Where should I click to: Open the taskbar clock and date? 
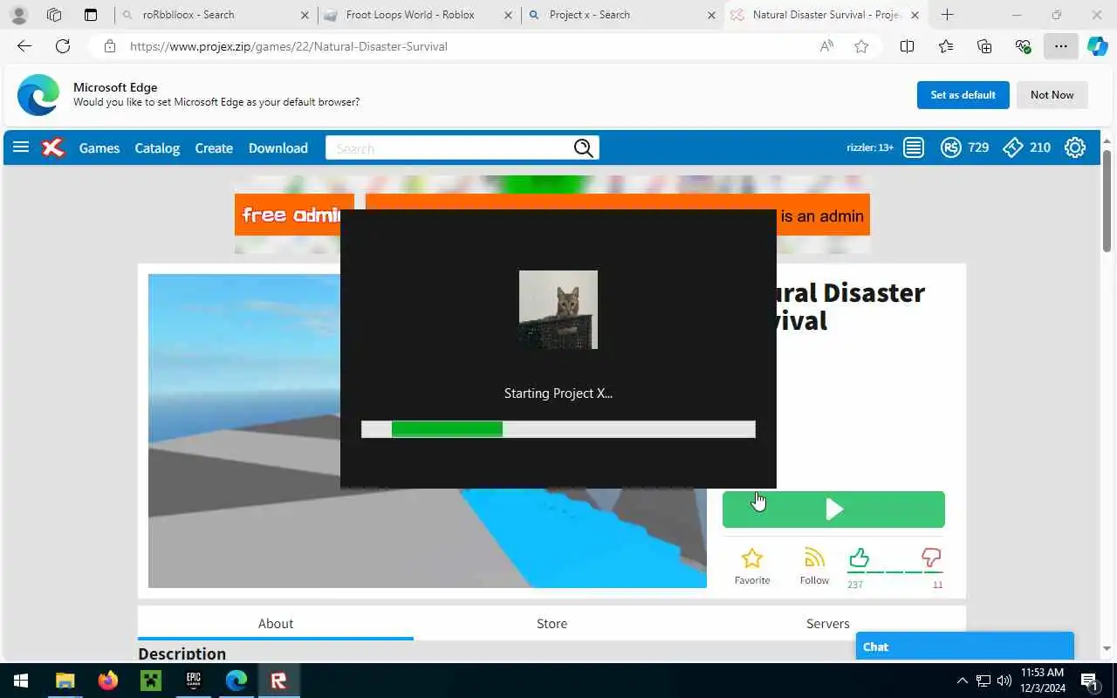(1042, 681)
